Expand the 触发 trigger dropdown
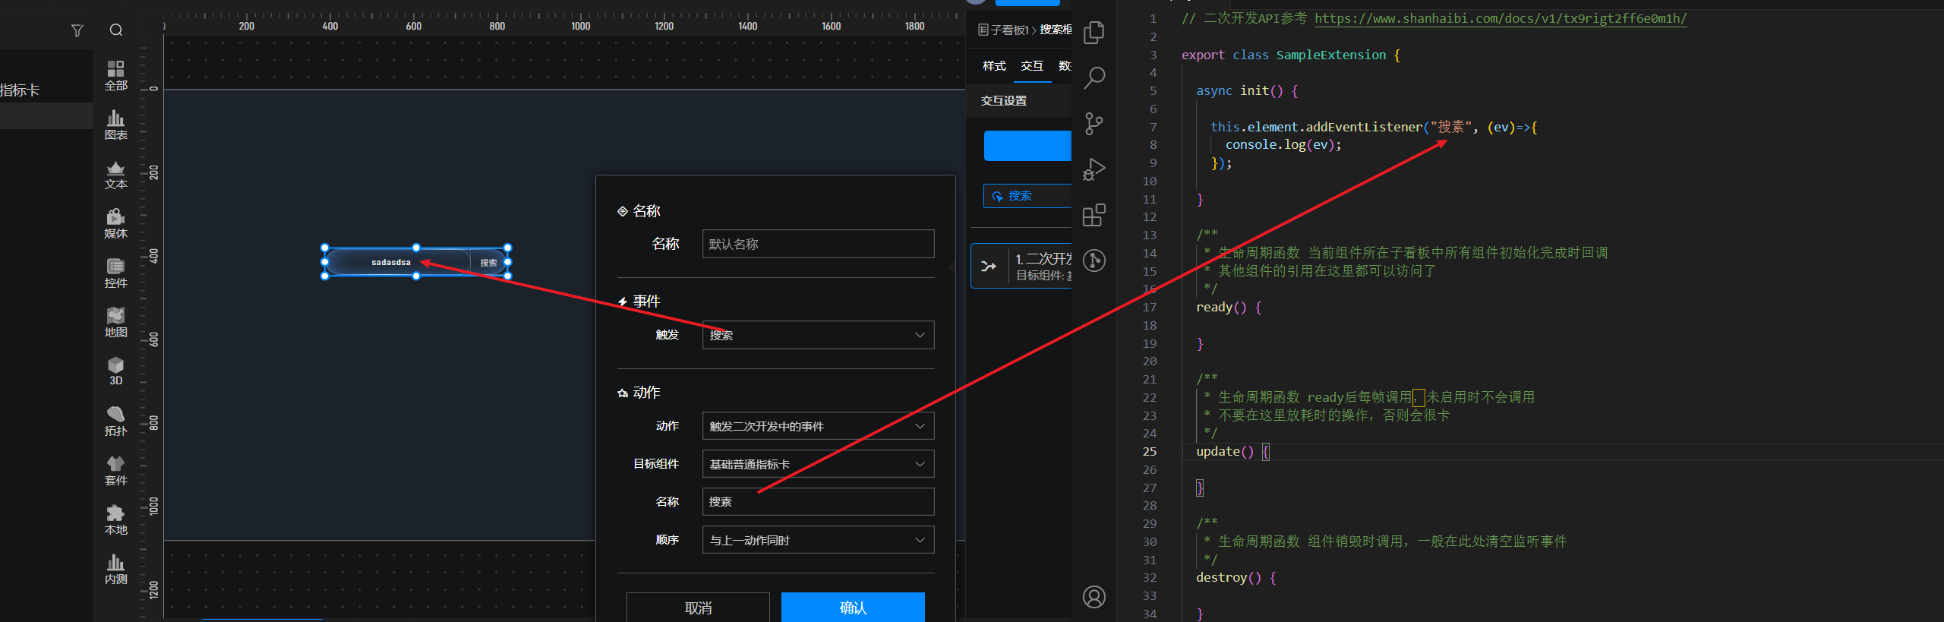Viewport: 1944px width, 622px height. (x=818, y=335)
